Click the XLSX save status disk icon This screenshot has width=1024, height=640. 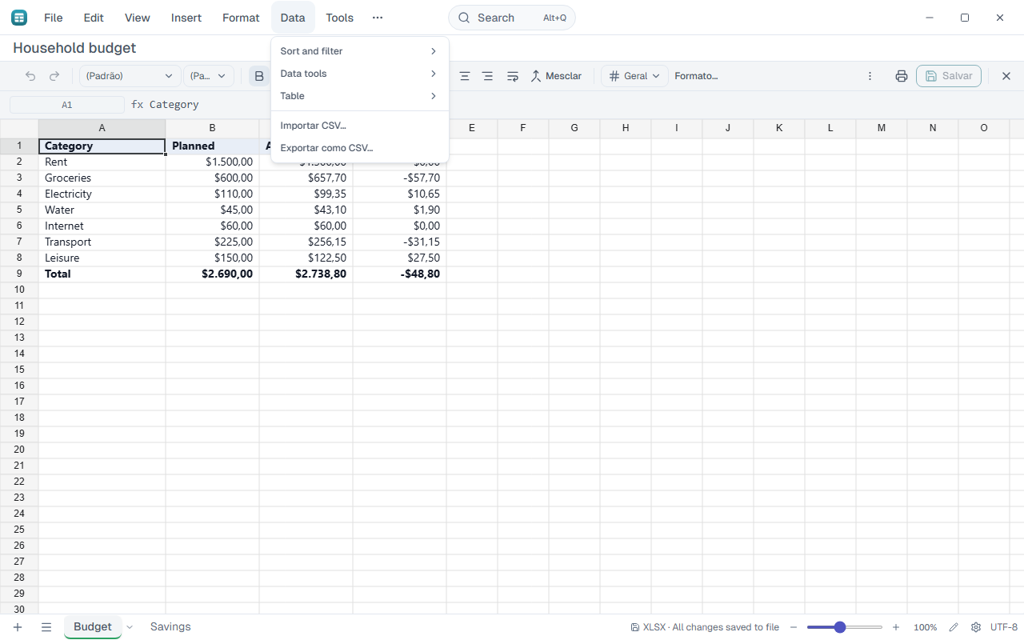click(x=635, y=627)
